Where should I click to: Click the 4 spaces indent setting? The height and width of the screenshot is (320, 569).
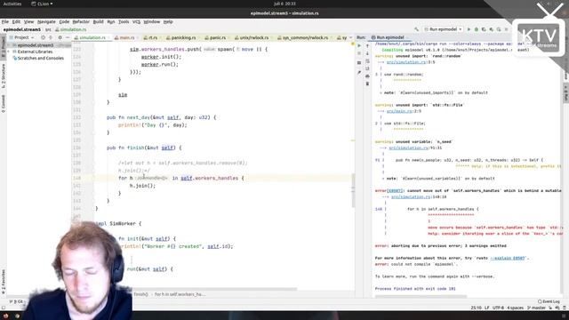click(515, 308)
